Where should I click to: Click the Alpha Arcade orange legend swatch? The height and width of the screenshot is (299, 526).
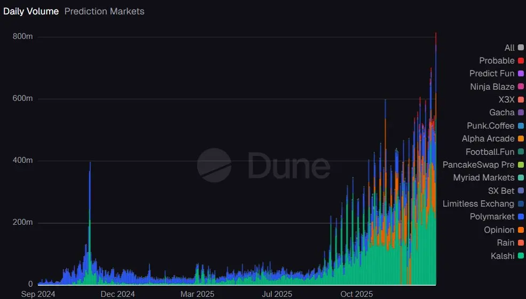(521, 139)
